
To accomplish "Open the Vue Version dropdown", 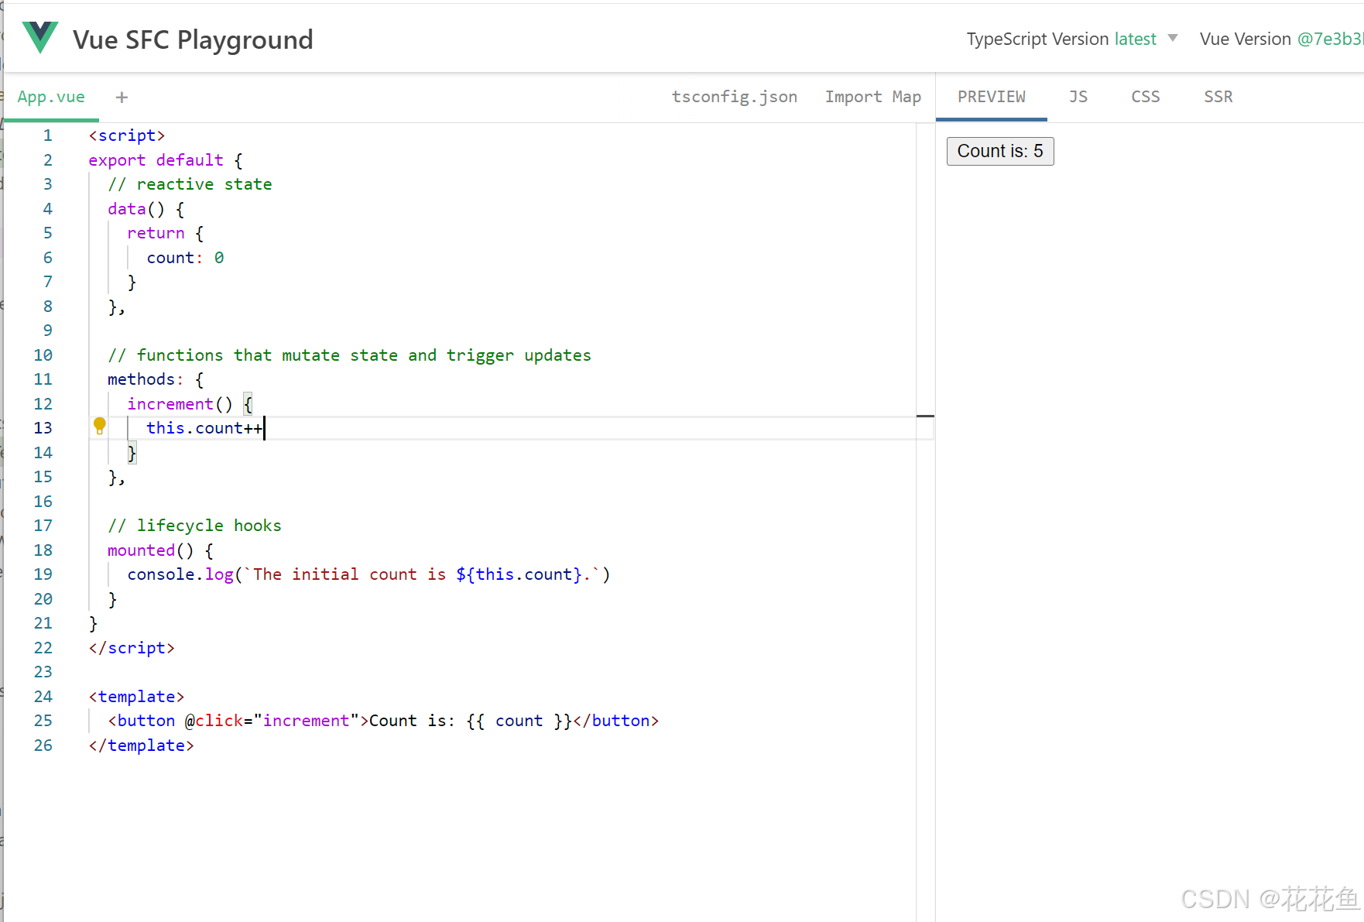I will (1281, 39).
